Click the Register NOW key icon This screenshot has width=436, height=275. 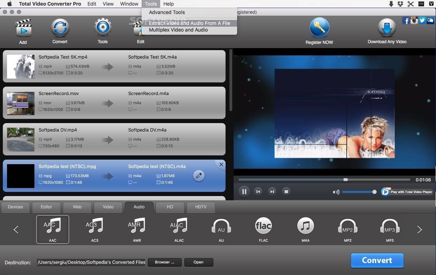pos(319,27)
